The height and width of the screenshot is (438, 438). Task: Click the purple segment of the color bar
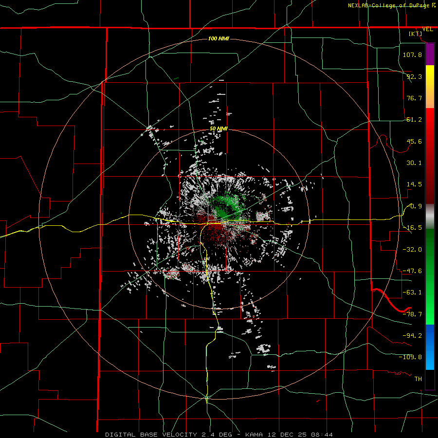click(x=430, y=54)
